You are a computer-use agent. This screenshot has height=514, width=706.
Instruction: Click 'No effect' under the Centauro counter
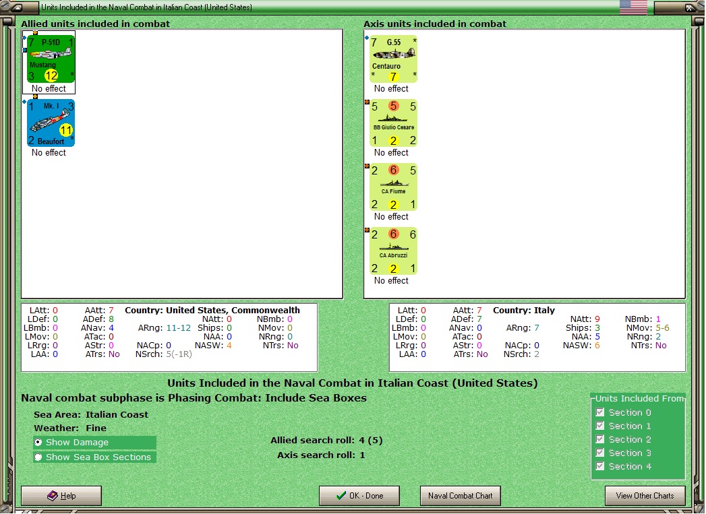pos(391,89)
